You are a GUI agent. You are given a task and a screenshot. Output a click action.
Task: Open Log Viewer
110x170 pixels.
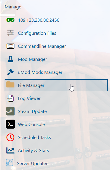coord(29,98)
